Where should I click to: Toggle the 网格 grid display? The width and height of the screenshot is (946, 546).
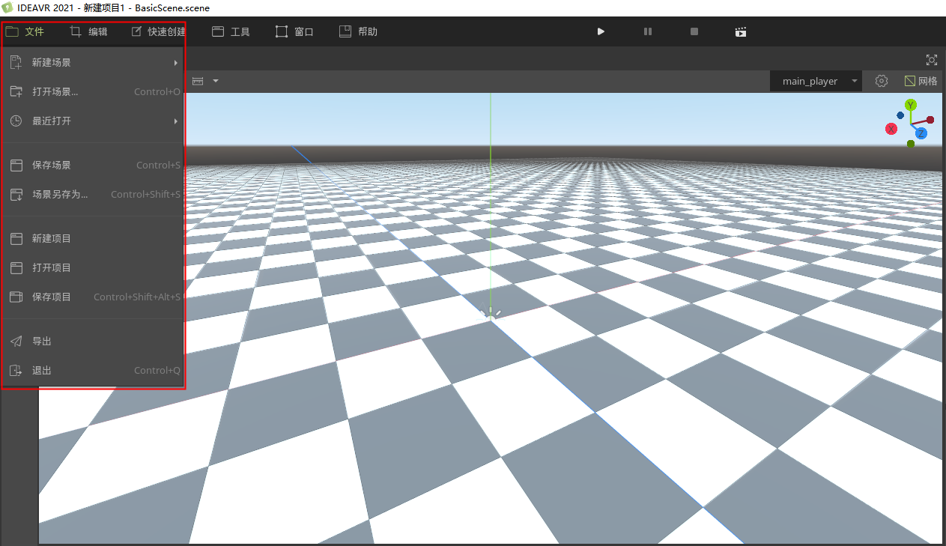(921, 81)
